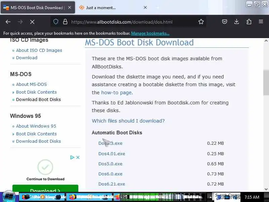Click the green Download ad button
The image size is (269, 202).
click(45, 189)
